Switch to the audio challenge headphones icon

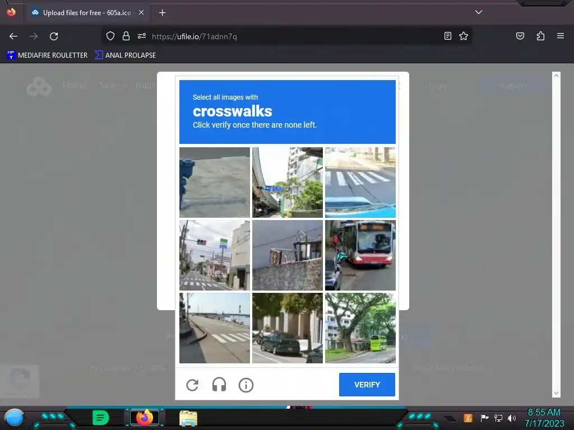pyautogui.click(x=219, y=385)
